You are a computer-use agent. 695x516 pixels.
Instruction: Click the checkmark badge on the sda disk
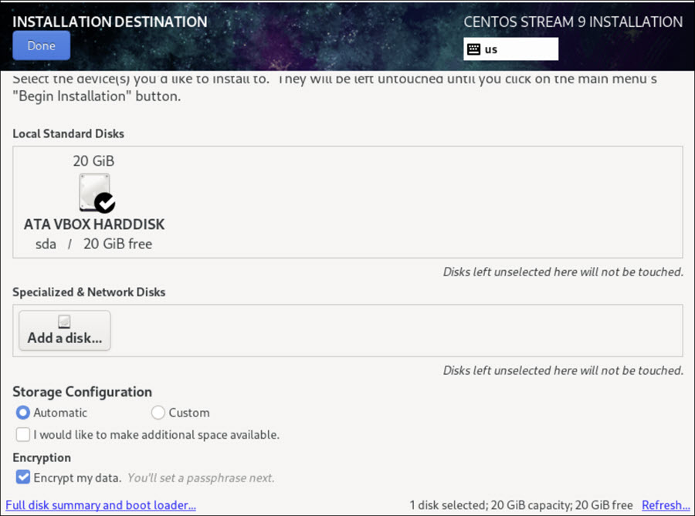click(106, 202)
